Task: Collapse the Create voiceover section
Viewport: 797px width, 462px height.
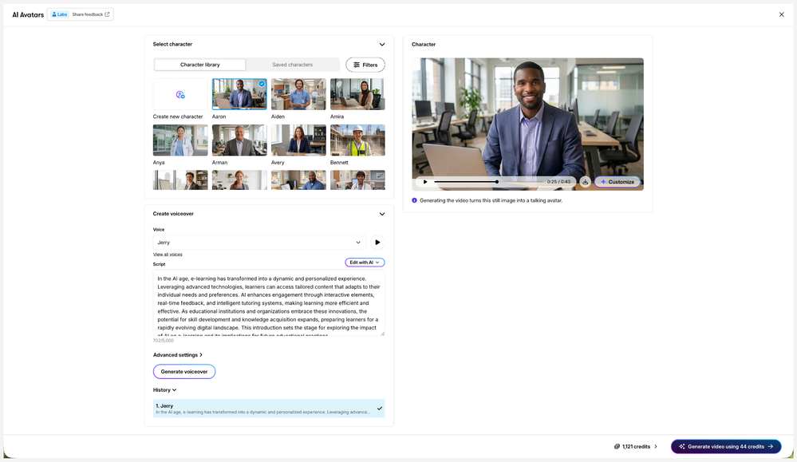Action: click(382, 214)
